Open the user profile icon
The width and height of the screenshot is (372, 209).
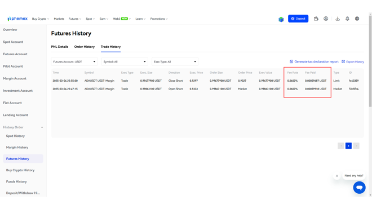click(326, 19)
